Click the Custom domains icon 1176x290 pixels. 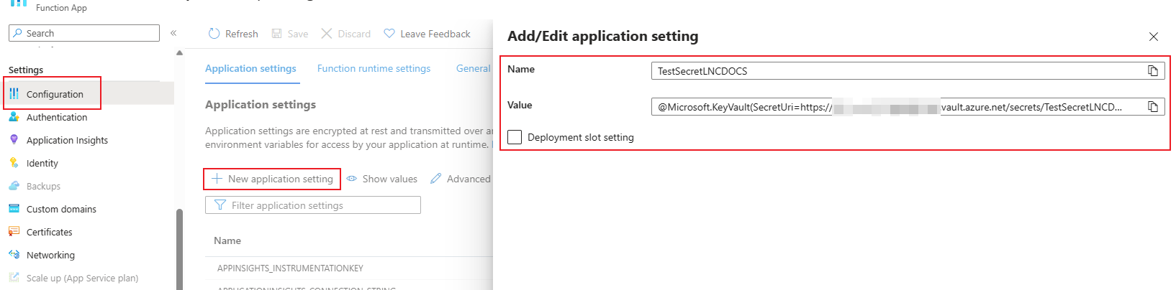(x=14, y=209)
